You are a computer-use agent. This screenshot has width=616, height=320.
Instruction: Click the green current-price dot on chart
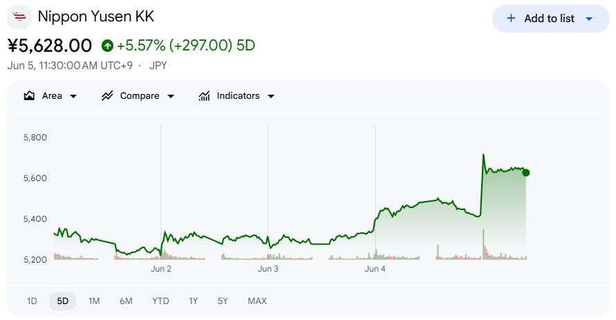pyautogui.click(x=526, y=173)
